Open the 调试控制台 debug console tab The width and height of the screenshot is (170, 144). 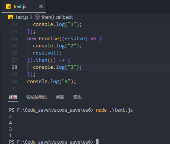(x=36, y=97)
